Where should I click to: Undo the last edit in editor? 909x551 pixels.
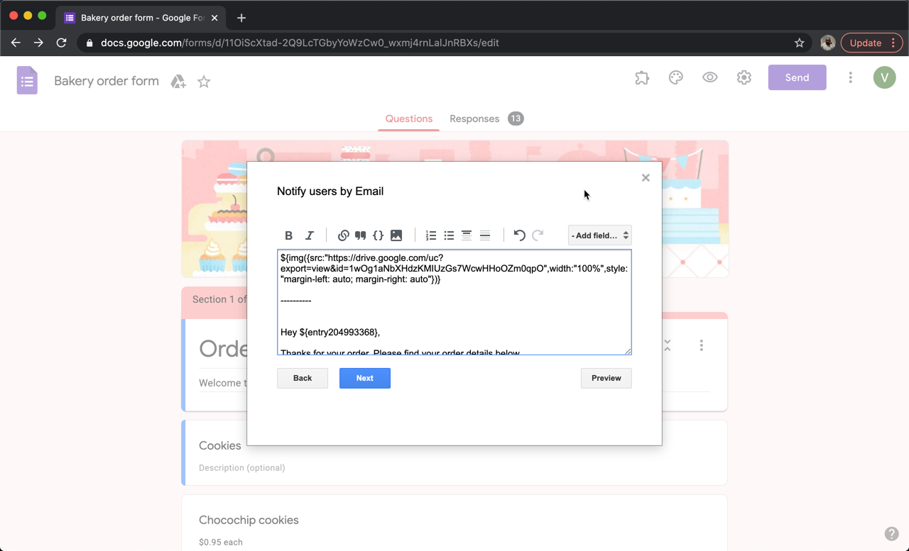tap(519, 235)
